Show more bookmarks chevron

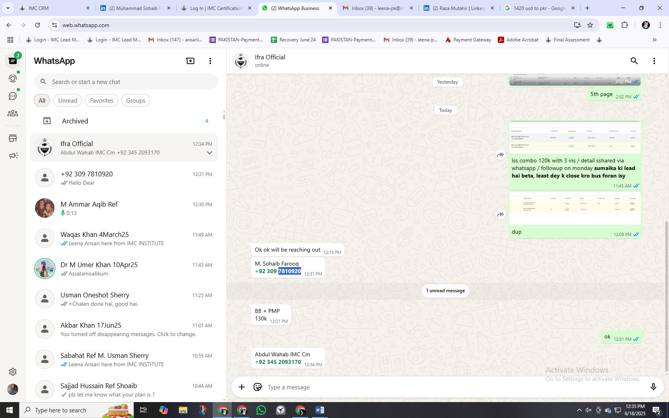(x=654, y=40)
